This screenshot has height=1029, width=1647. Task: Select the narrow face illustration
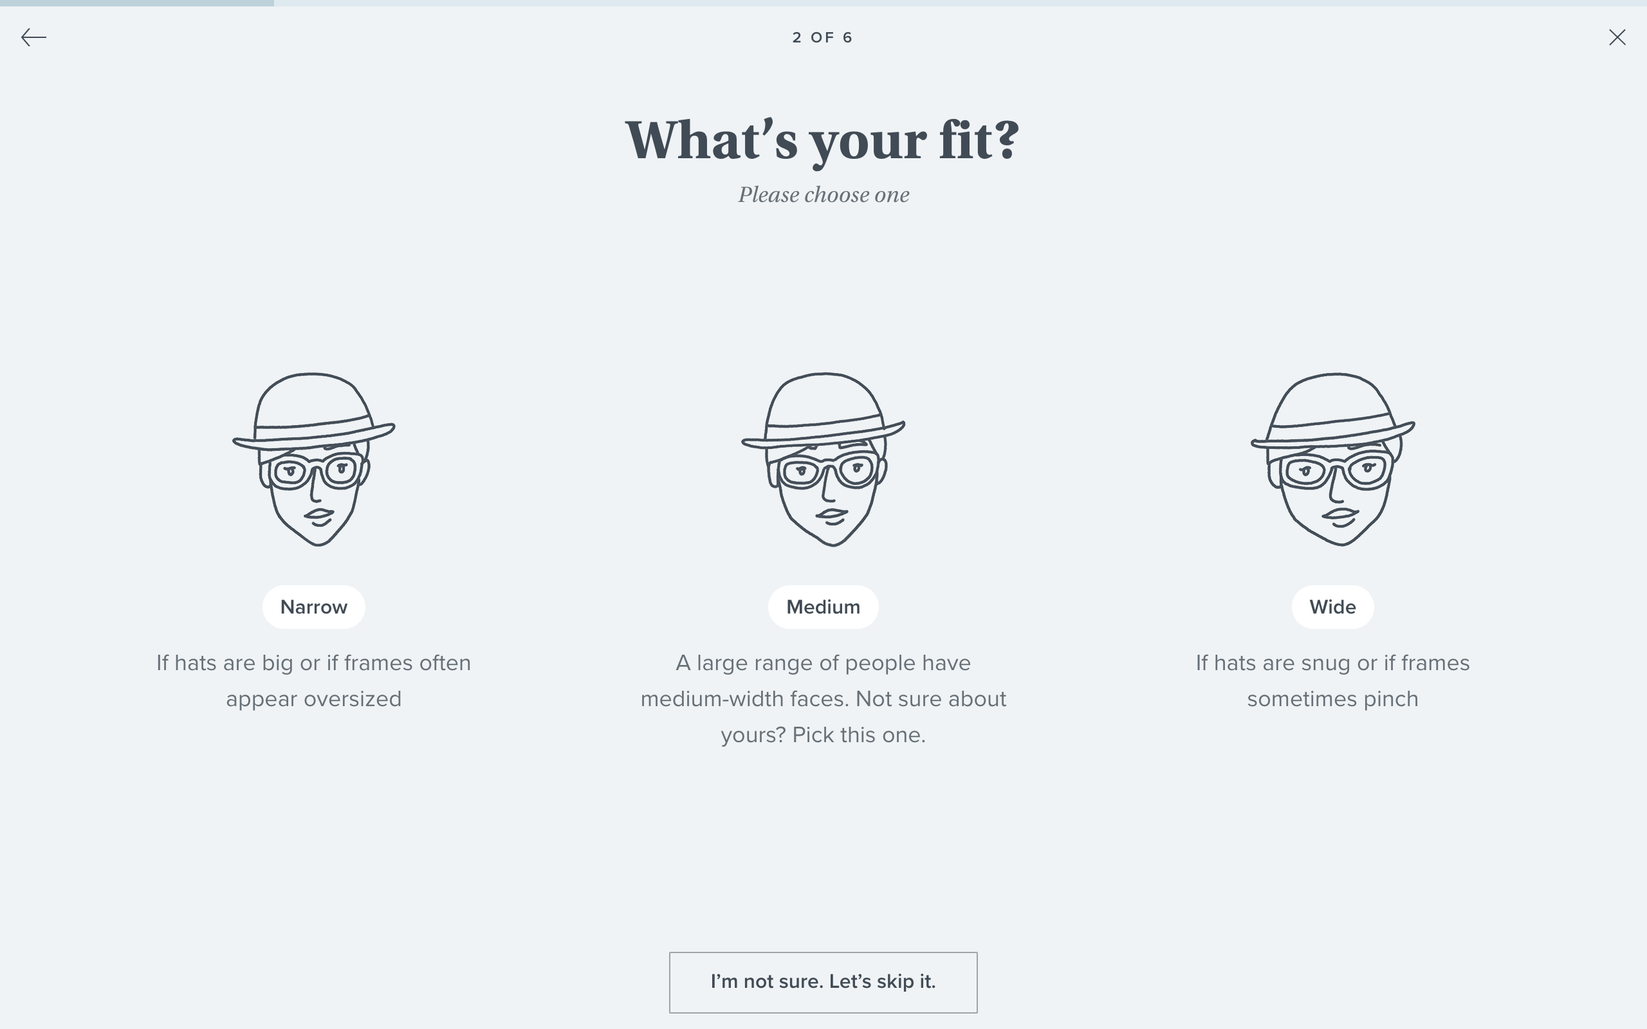[314, 459]
